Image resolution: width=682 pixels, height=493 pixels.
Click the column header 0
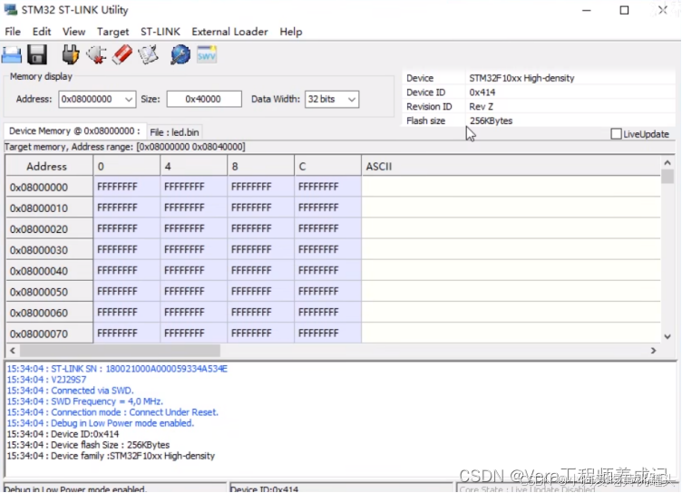coord(127,166)
